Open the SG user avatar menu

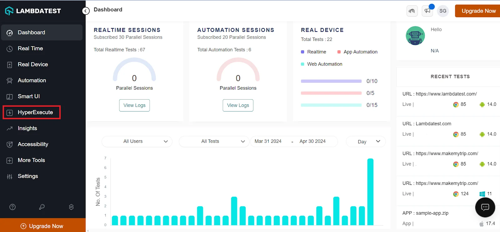(443, 11)
